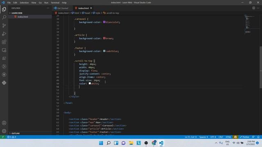Open the Edit menu
This screenshot has height=147, width=262.
[15, 3]
